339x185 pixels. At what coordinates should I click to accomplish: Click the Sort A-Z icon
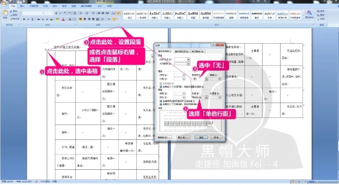tap(114, 13)
